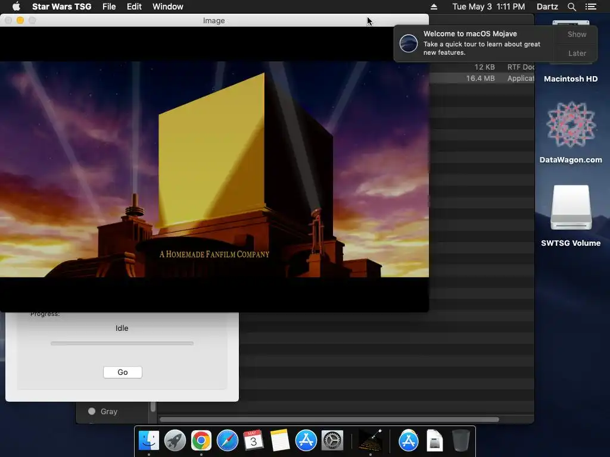Open Star Wars TSG application menu
The height and width of the screenshot is (457, 610).
coord(61,7)
